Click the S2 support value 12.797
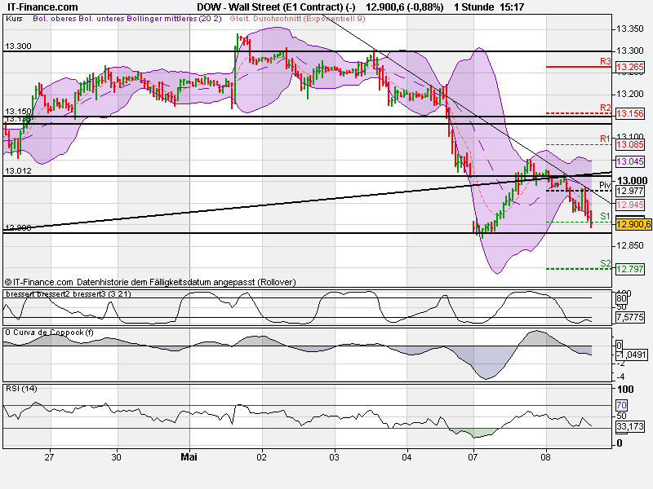The image size is (653, 489). [x=629, y=269]
